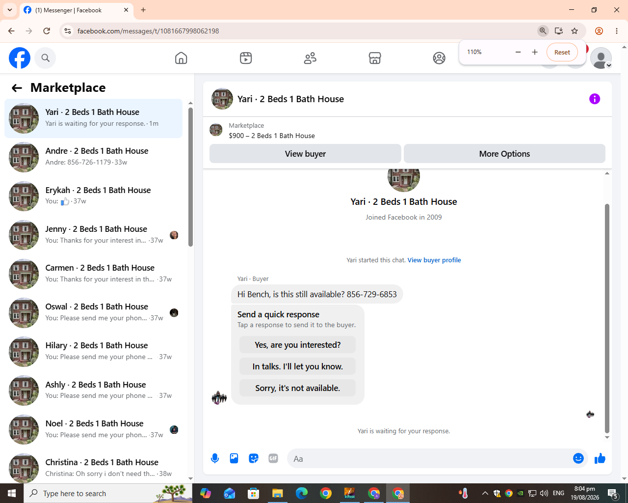Viewport: 628px width, 503px height.
Task: Open Windows Start menu
Action: [x=12, y=493]
